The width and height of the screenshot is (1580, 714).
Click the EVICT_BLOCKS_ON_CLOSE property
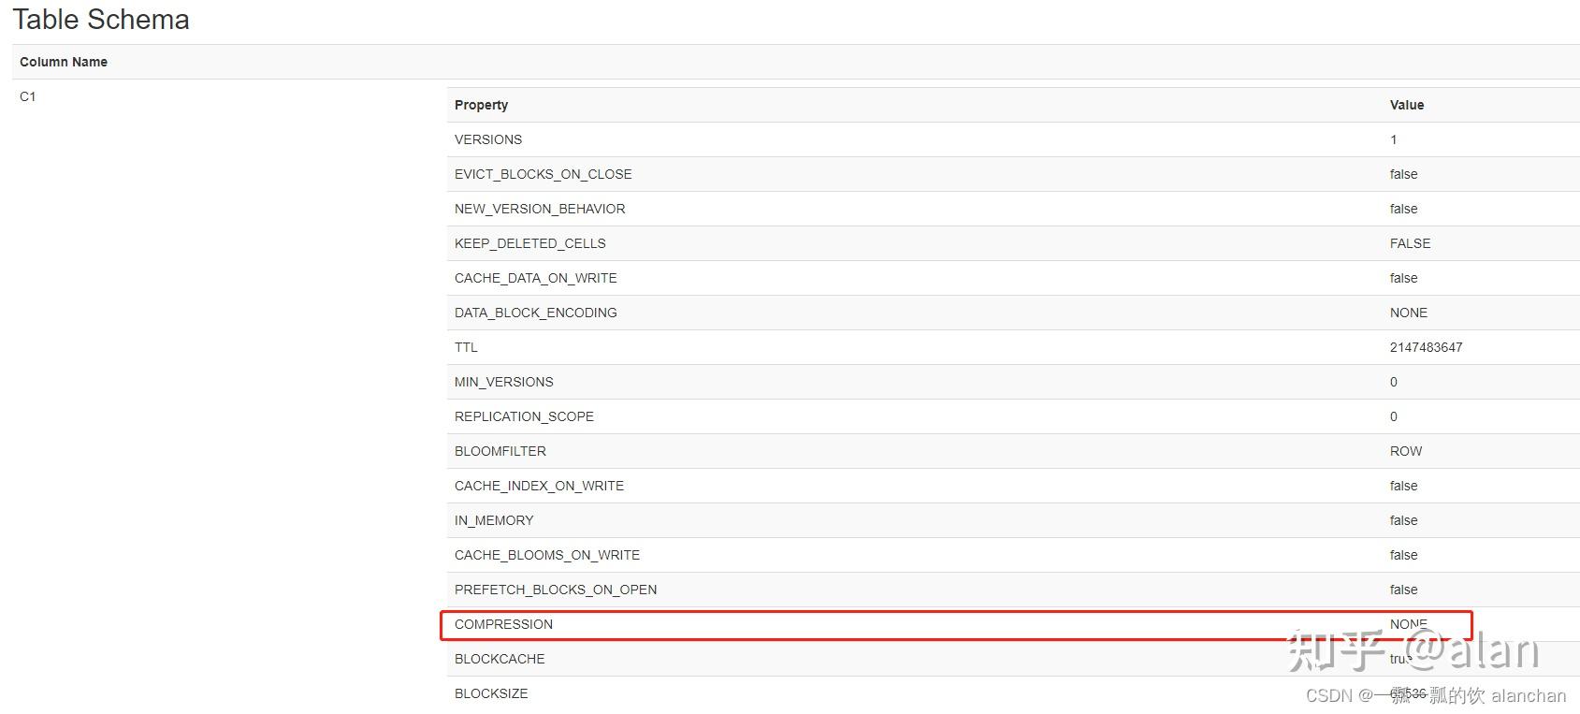543,174
